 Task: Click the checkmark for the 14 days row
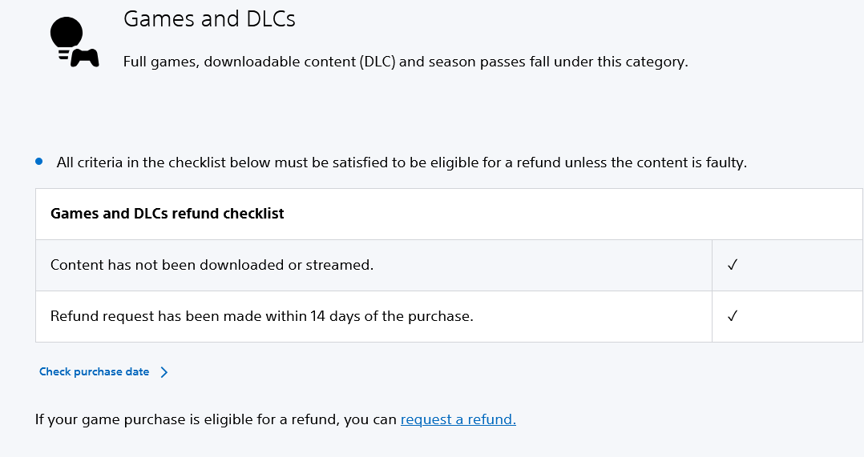point(732,316)
